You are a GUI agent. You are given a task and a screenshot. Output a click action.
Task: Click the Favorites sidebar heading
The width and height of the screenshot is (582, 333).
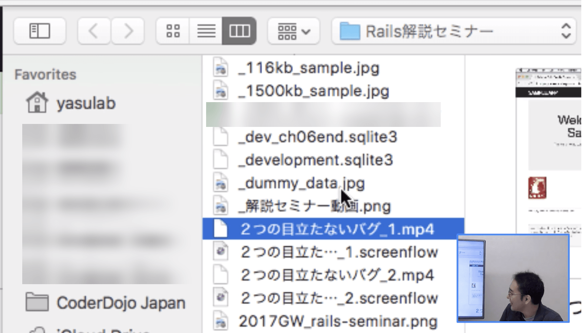pos(45,74)
